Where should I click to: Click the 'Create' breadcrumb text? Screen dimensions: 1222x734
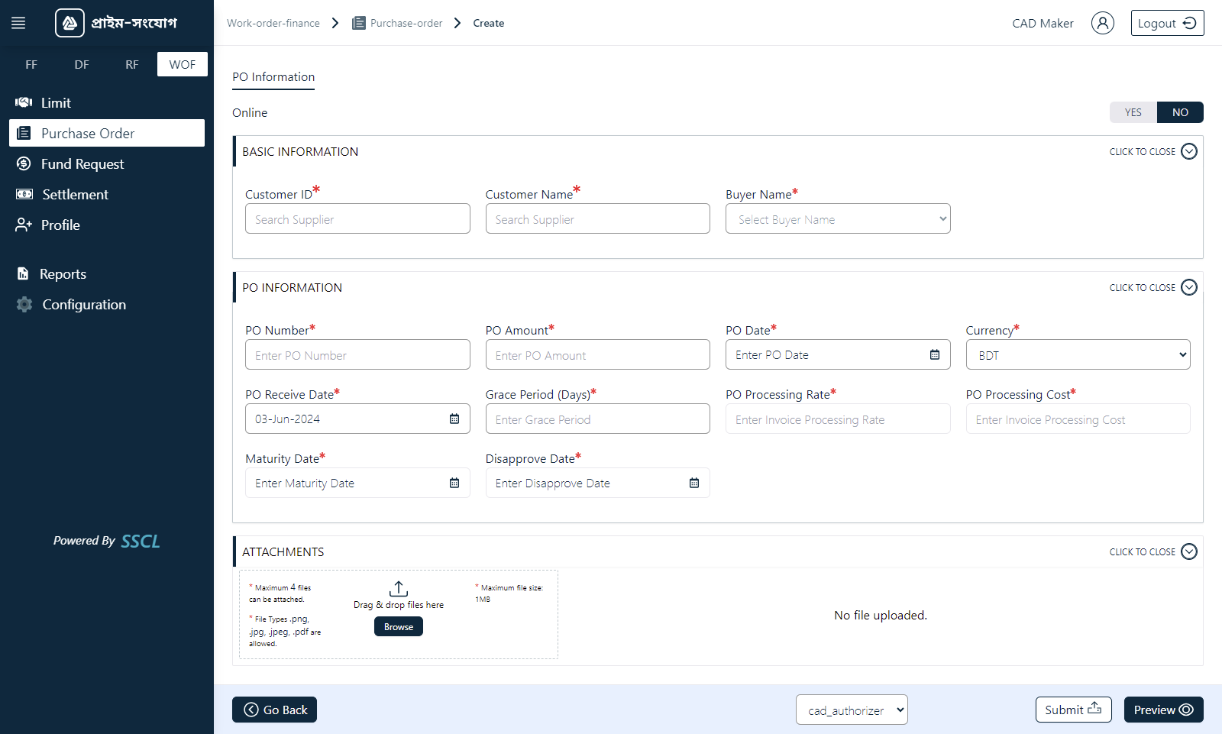[489, 23]
